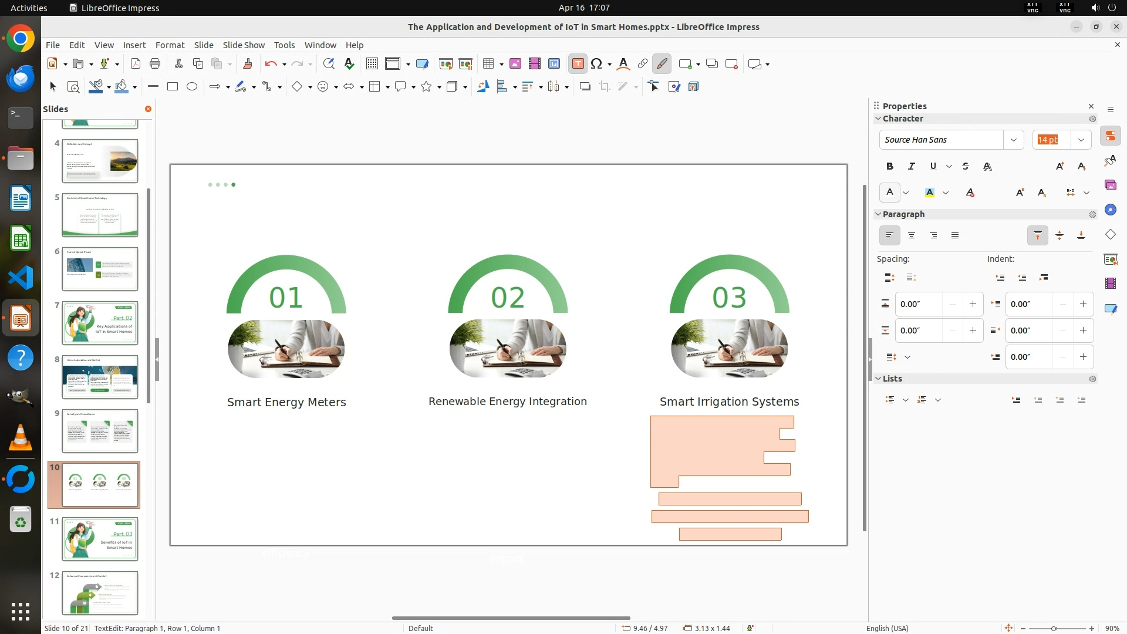
Task: Click the Insert Special Character icon
Action: (x=596, y=64)
